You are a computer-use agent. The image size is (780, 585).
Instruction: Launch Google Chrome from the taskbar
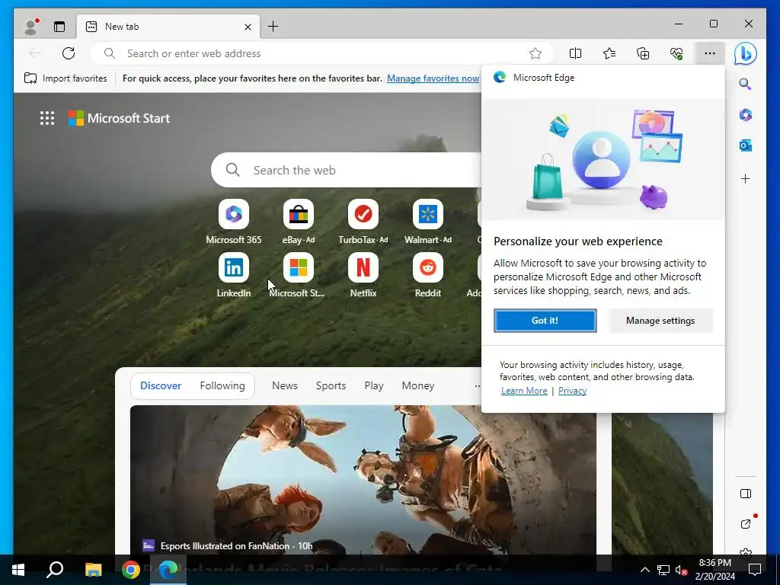click(x=131, y=570)
